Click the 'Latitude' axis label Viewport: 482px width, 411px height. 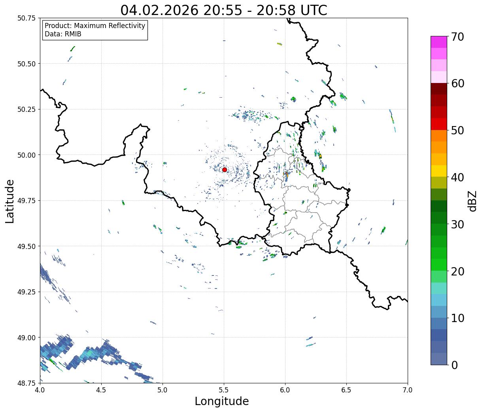[10, 201]
